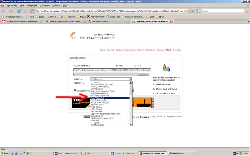
Task: Click the video URL input field
Action: point(112,70)
